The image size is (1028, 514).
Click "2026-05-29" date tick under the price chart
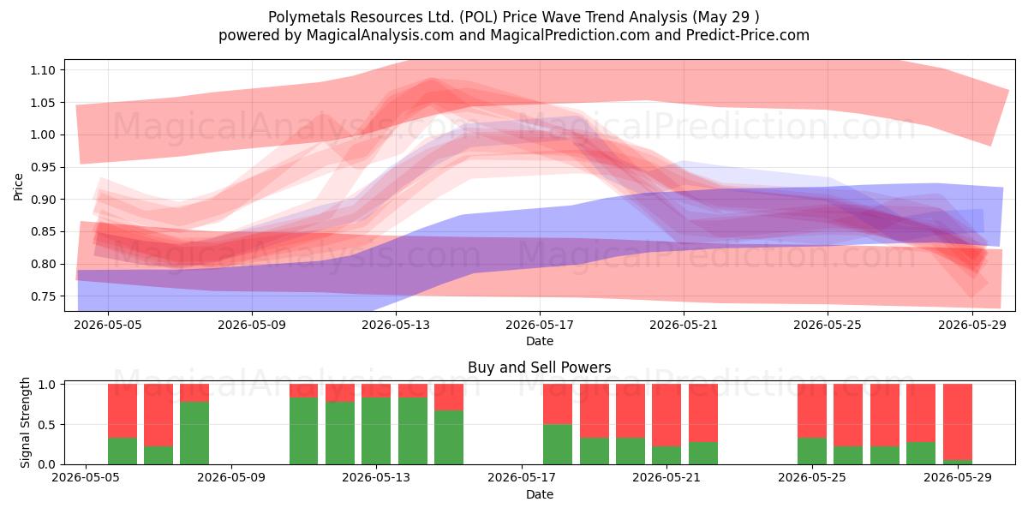point(971,326)
